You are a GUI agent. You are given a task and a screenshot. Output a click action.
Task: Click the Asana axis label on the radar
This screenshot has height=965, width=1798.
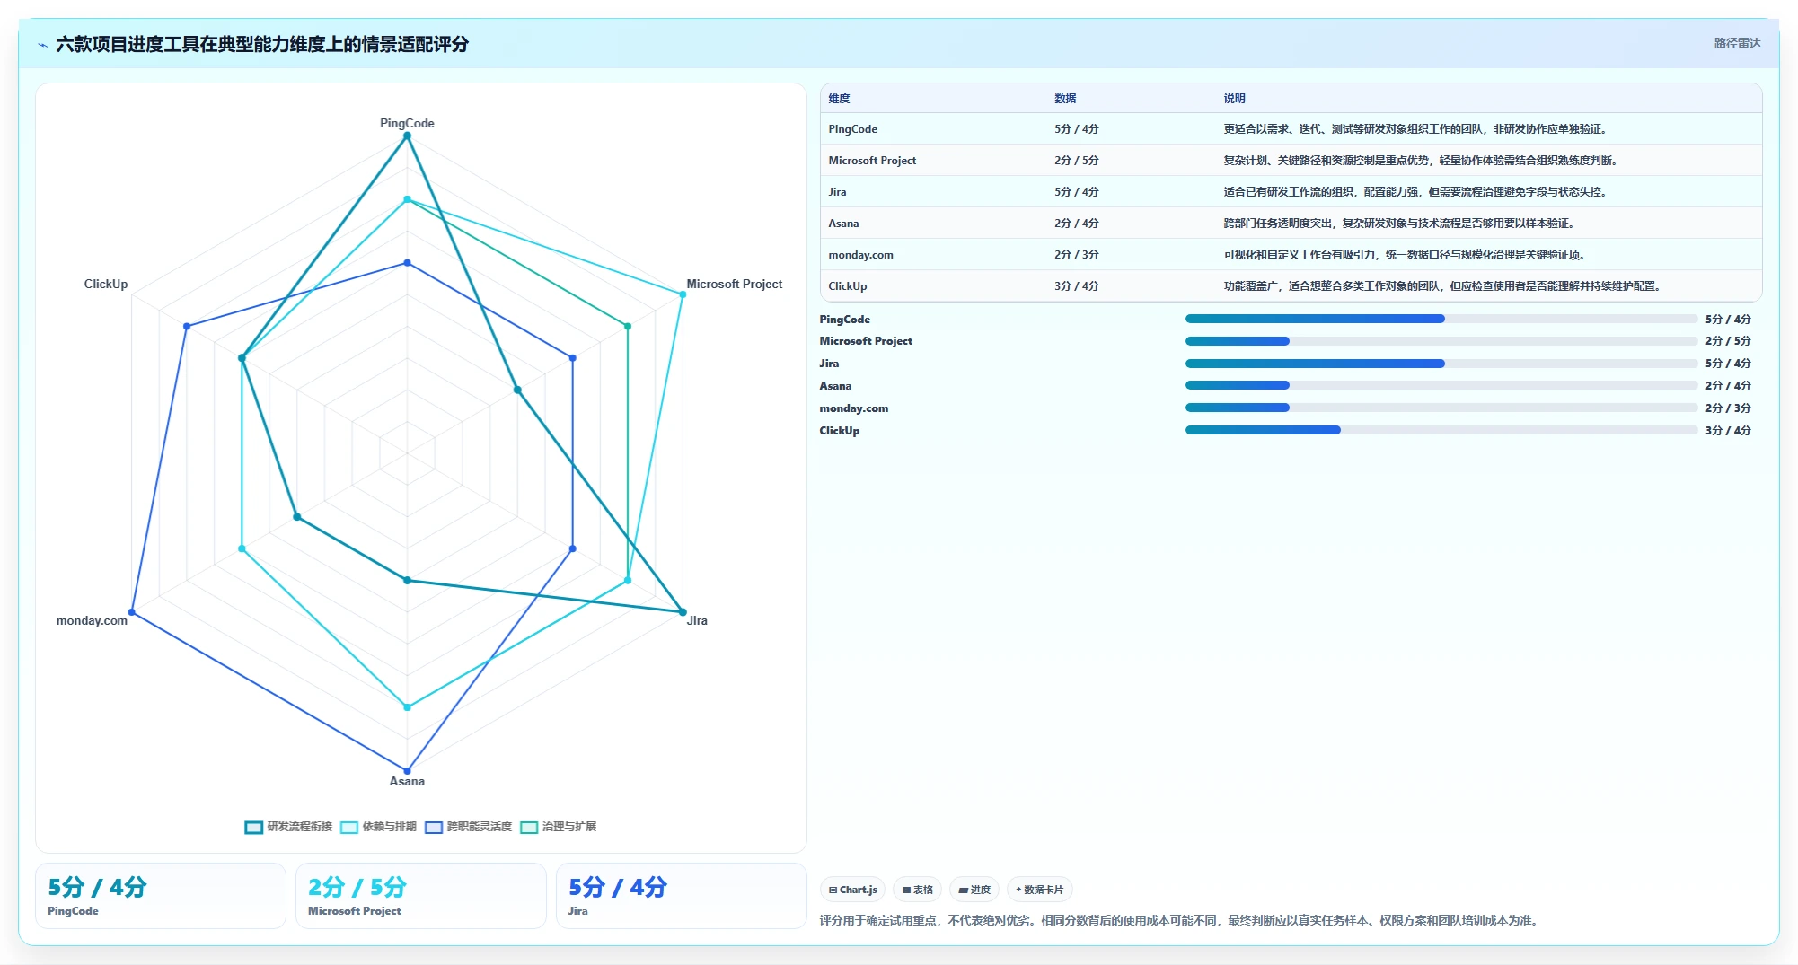pos(407,781)
